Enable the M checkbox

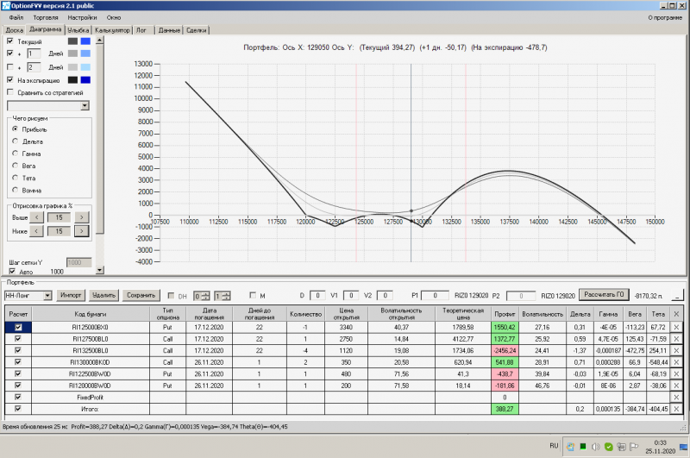tap(253, 295)
